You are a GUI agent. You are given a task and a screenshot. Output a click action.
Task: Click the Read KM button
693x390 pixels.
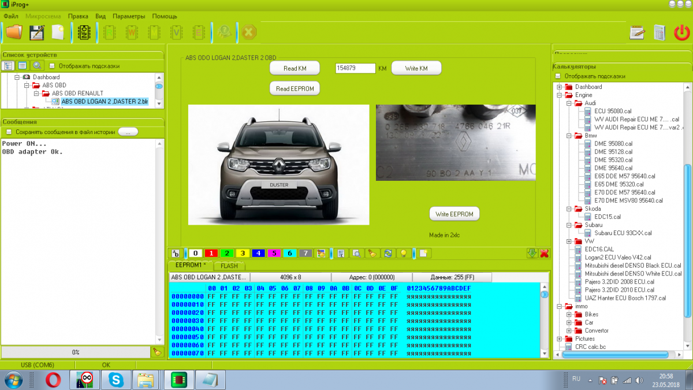295,68
